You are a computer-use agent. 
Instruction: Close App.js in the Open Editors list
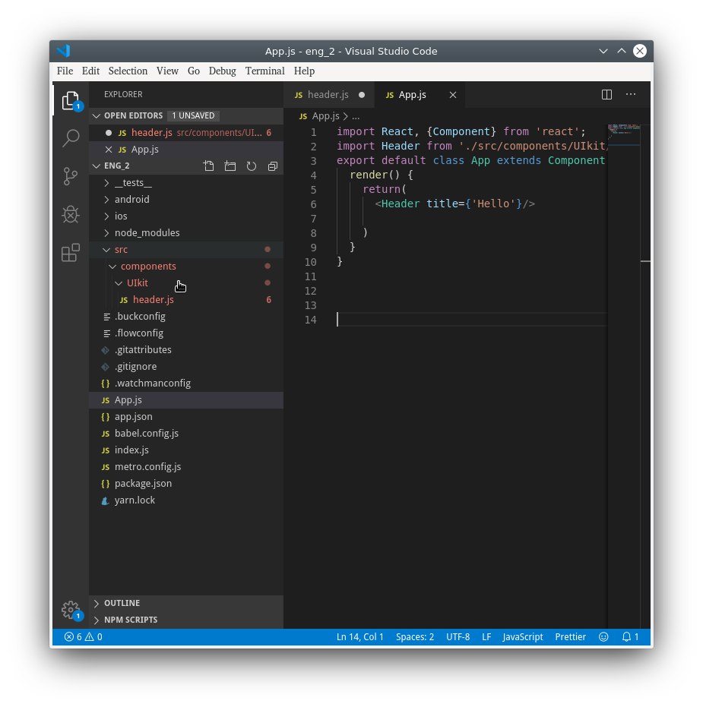point(108,150)
